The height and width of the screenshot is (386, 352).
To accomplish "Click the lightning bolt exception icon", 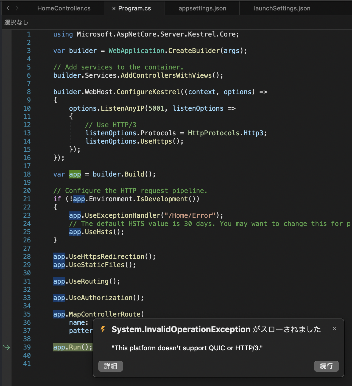I will tap(103, 329).
